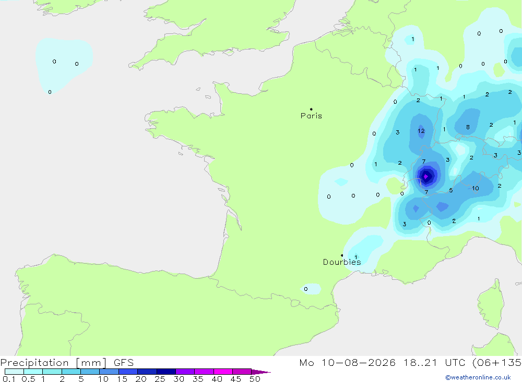Select the 25 mm dark navy legend swatch
This screenshot has width=522, height=382.
click(166, 372)
